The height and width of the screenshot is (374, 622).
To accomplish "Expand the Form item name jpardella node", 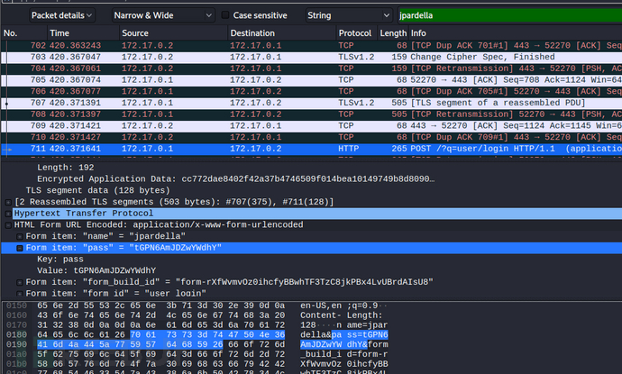I will (20, 237).
